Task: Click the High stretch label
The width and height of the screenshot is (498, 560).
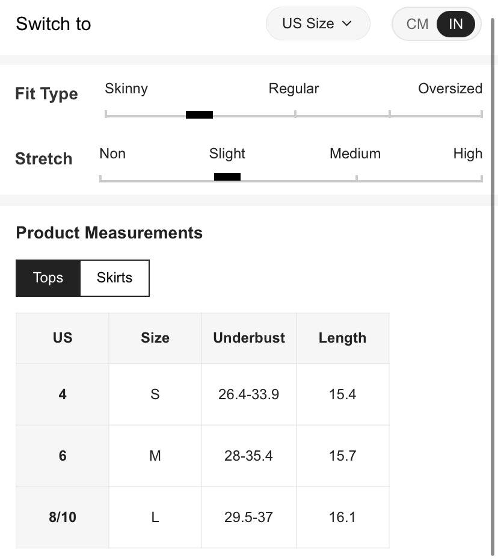Action: [x=467, y=154]
